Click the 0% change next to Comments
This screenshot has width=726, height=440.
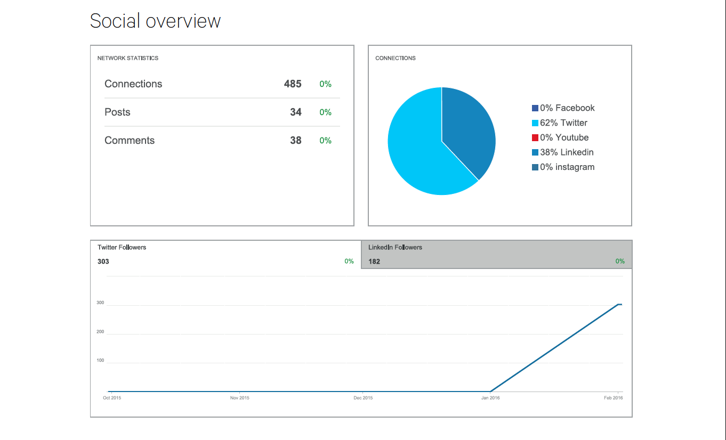pos(326,141)
